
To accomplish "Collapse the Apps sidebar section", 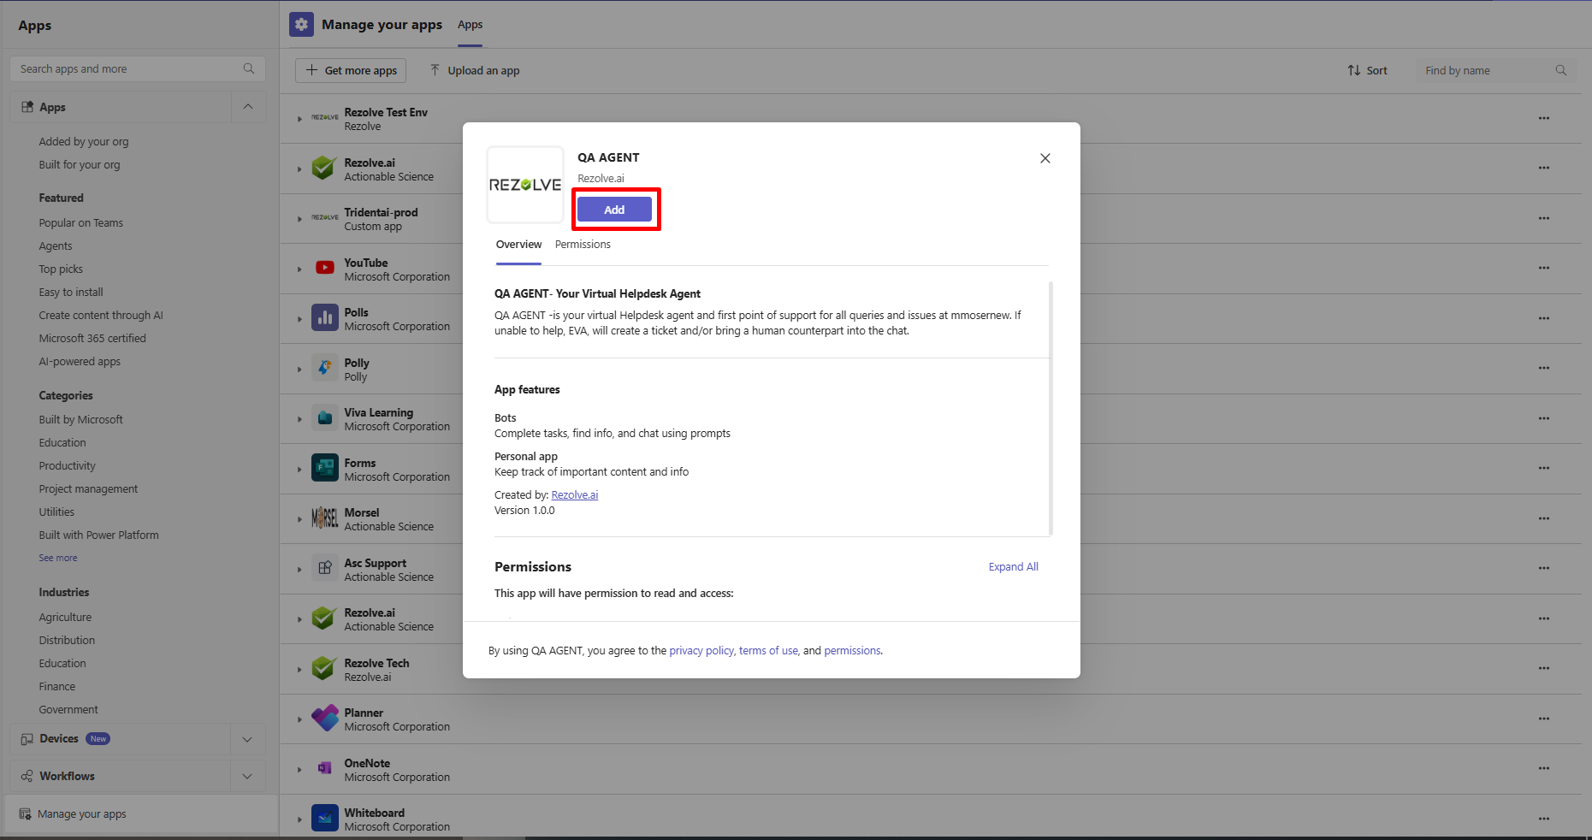I will pyautogui.click(x=248, y=107).
